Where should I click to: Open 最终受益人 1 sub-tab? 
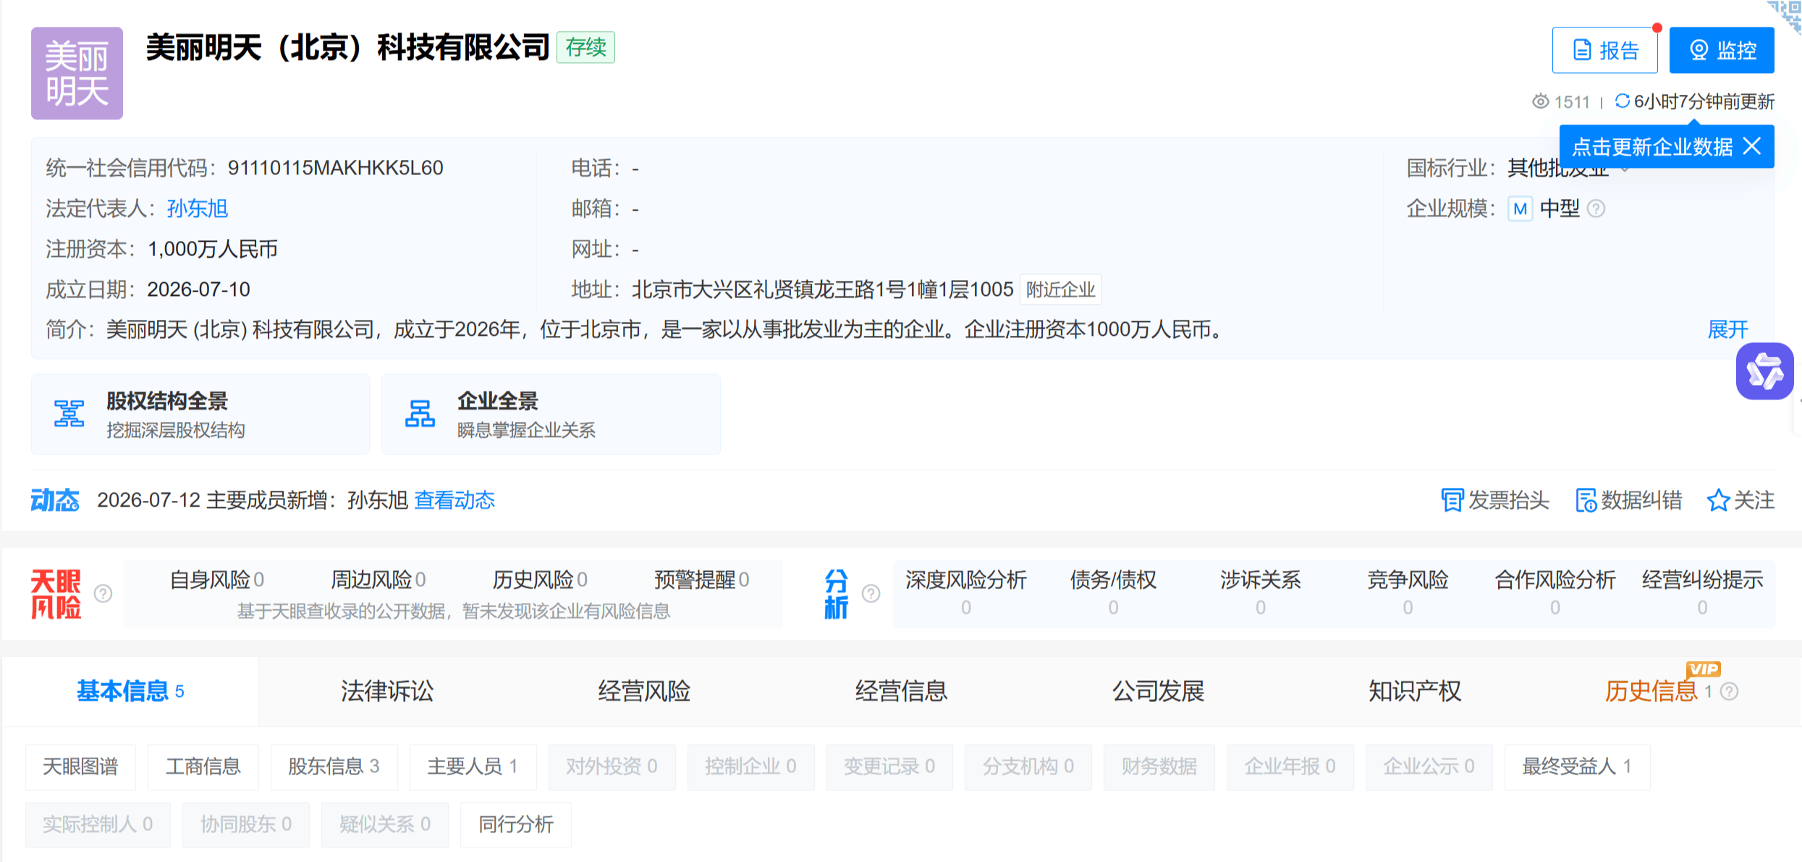point(1577,766)
